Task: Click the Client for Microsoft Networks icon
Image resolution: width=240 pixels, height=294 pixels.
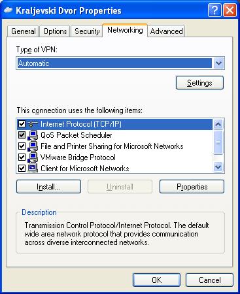Action: (33, 169)
